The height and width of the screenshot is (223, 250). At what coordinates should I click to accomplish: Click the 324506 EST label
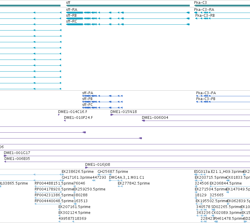pos(202,183)
